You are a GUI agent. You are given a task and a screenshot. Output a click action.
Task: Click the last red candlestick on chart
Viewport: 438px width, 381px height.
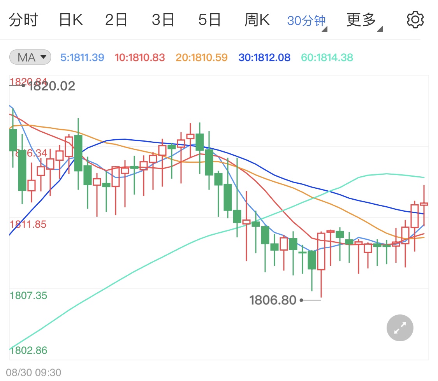coord(424,205)
